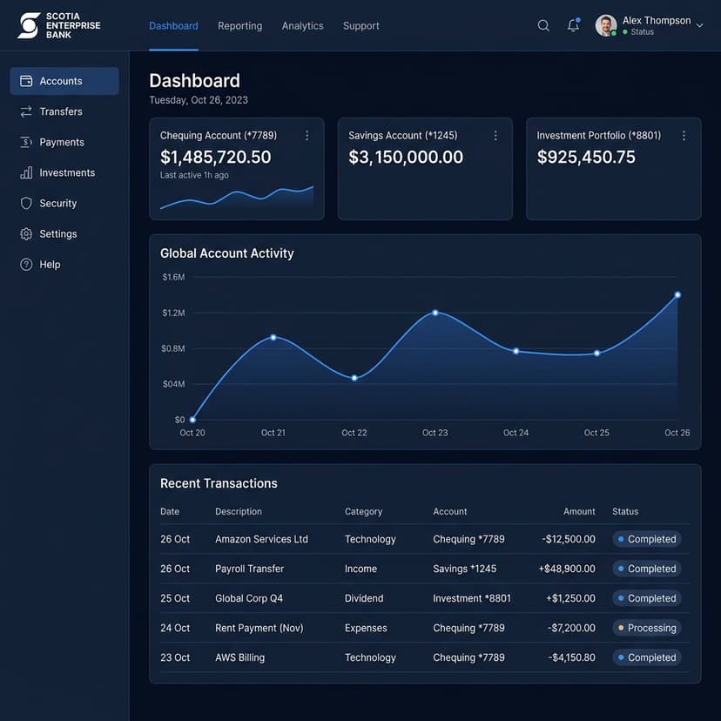Expand the Alex Thompson account dropdown chevron
The height and width of the screenshot is (721, 721).
[x=699, y=26]
